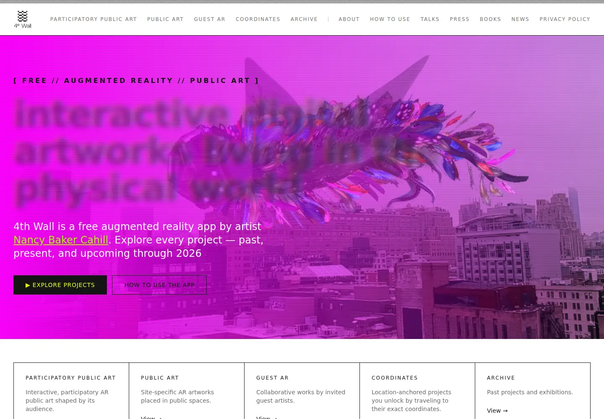
Task: Click How To Use The App button
Action: 159,285
